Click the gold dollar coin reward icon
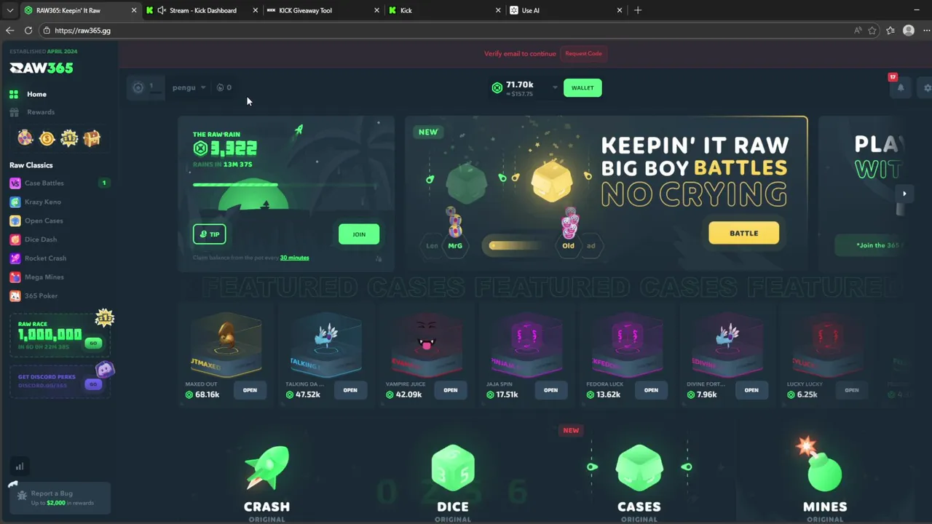Image resolution: width=932 pixels, height=524 pixels. tap(47, 138)
